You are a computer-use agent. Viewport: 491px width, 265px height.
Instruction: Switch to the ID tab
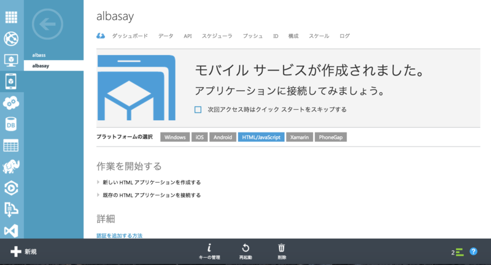[x=276, y=36]
